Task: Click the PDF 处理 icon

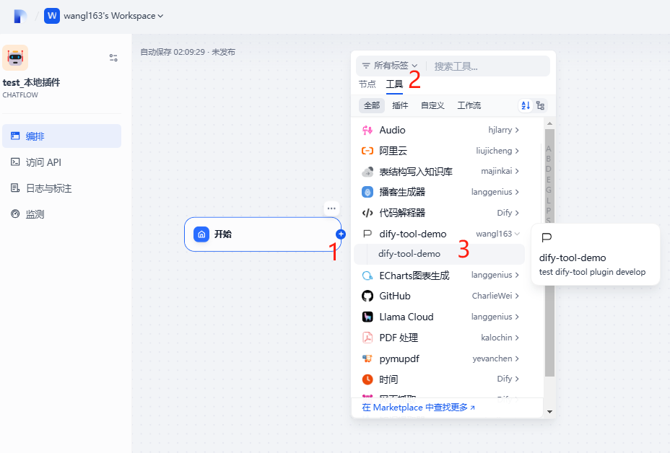Action: 367,338
